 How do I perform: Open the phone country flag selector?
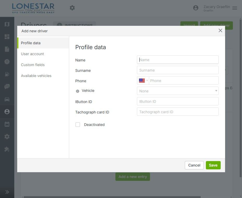(x=143, y=80)
